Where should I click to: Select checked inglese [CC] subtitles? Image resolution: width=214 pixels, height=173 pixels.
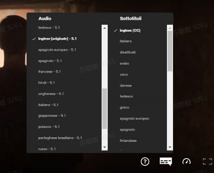tap(130, 30)
